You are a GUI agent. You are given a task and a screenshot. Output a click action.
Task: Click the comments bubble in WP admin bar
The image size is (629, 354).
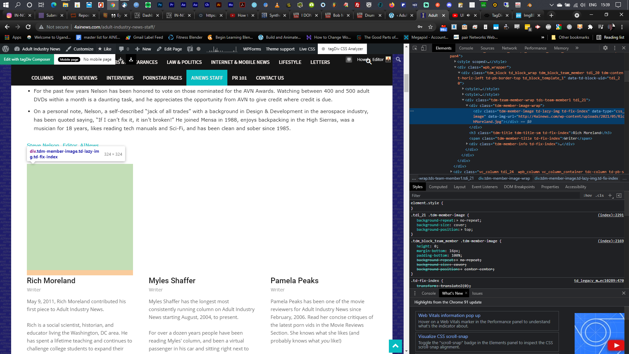pos(124,49)
